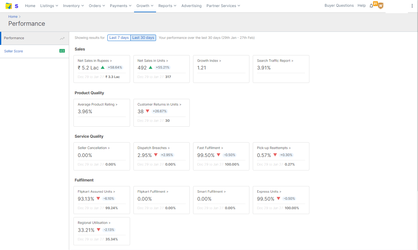Click the 3.91% search traffic value
The image size is (418, 250).
tap(264, 68)
